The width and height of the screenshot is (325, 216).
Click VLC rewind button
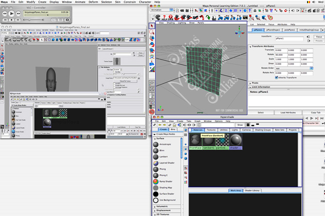pos(4,14)
